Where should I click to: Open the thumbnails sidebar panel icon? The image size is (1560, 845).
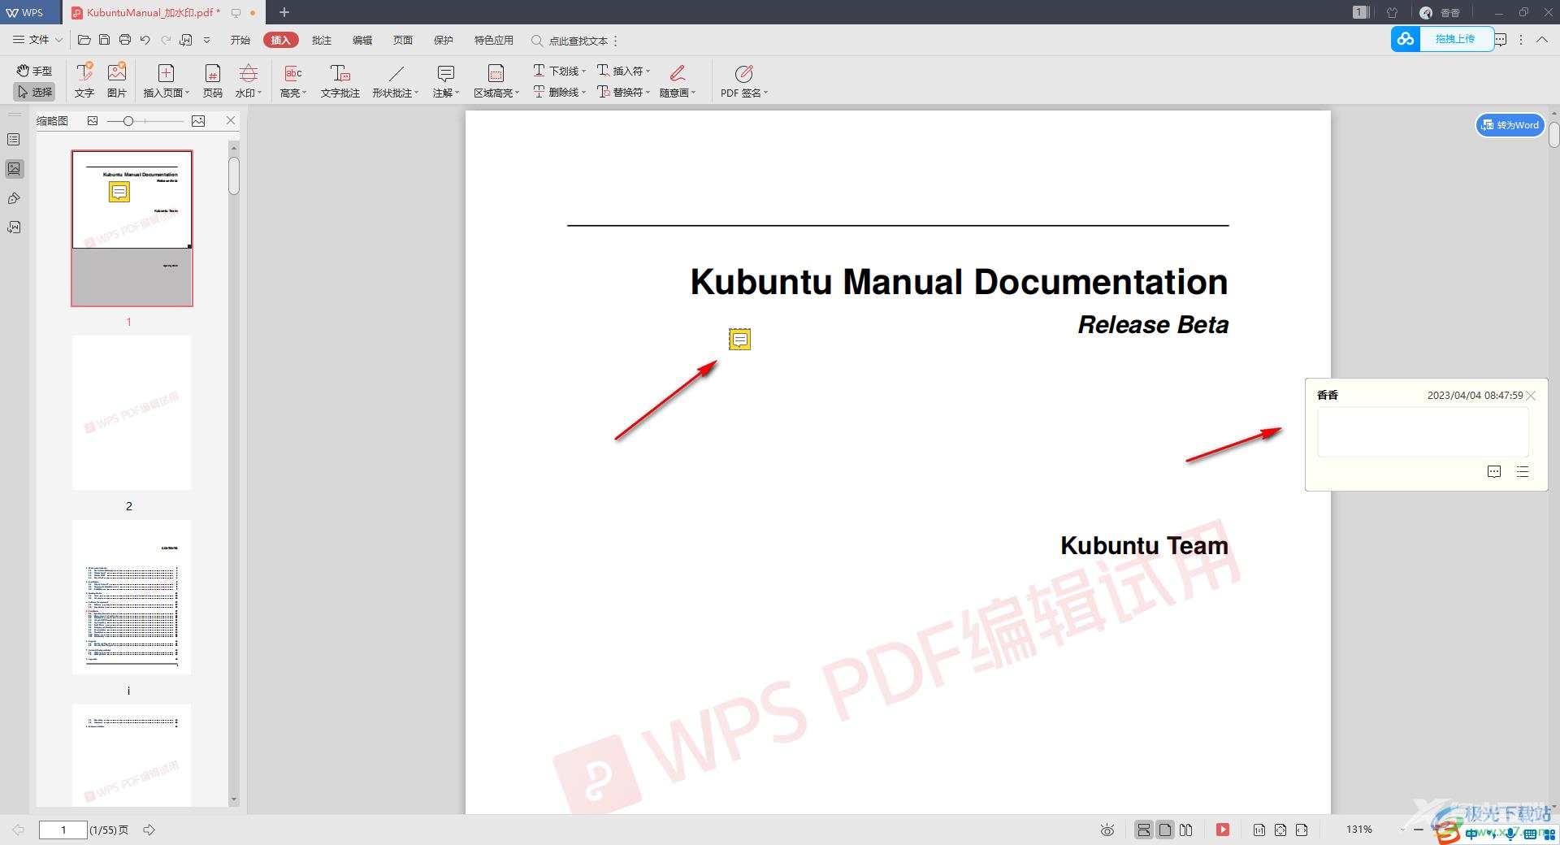pyautogui.click(x=14, y=169)
